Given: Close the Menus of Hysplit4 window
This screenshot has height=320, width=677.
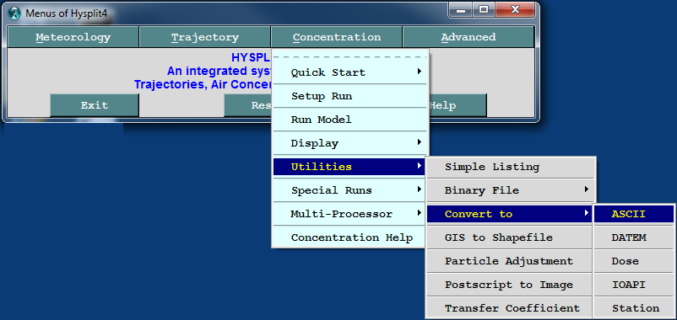Looking at the screenshot, I should pyautogui.click(x=515, y=10).
